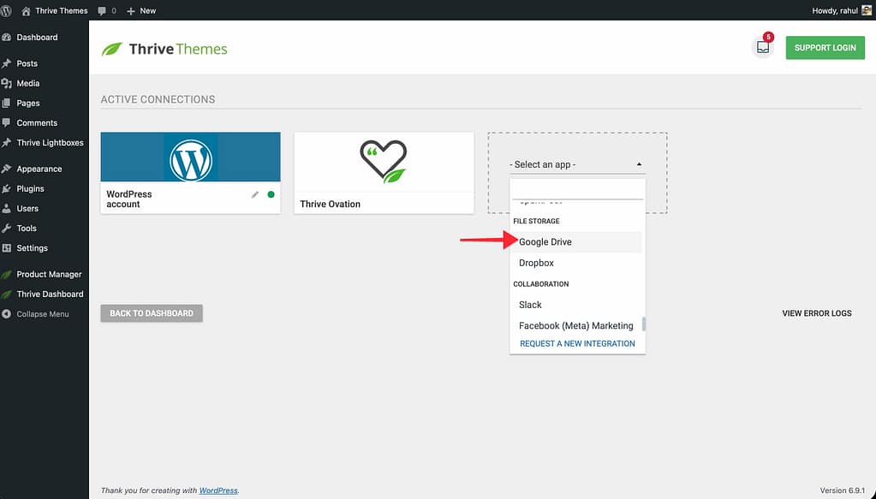The height and width of the screenshot is (499, 876).
Task: Select Slack under Collaboration
Action: (530, 305)
